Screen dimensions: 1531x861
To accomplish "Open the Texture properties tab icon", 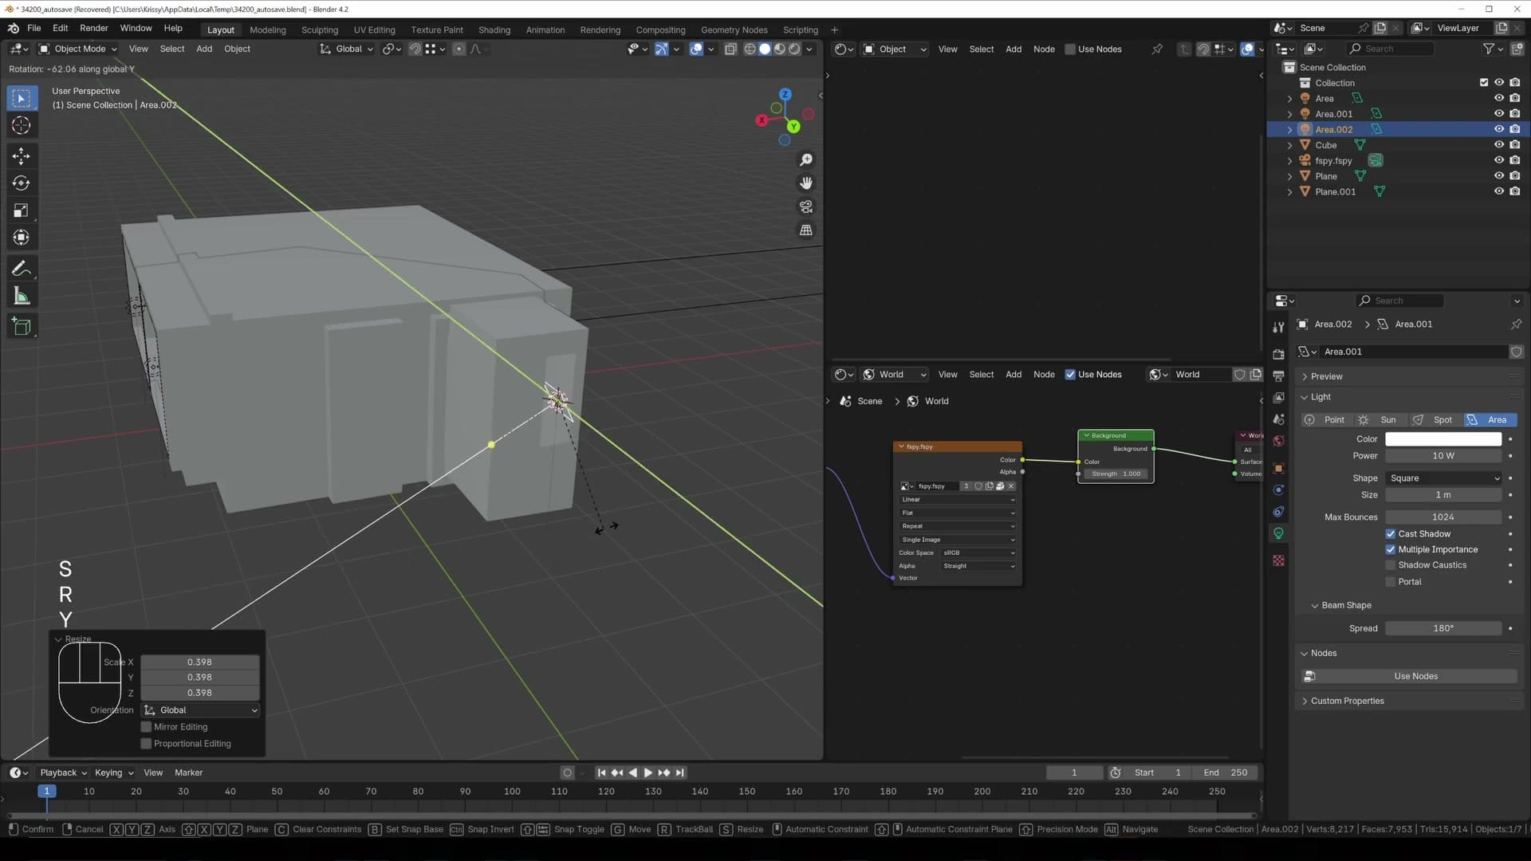I will click(x=1278, y=560).
